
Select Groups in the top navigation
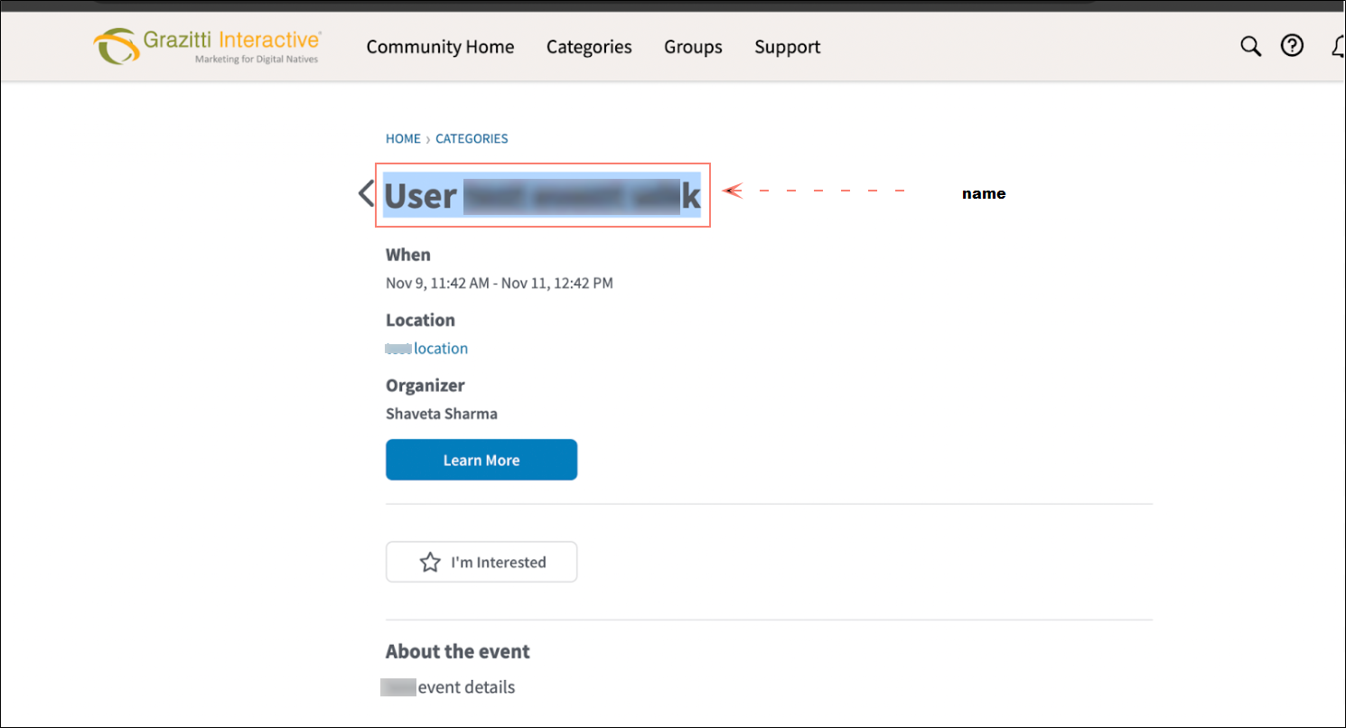tap(693, 47)
